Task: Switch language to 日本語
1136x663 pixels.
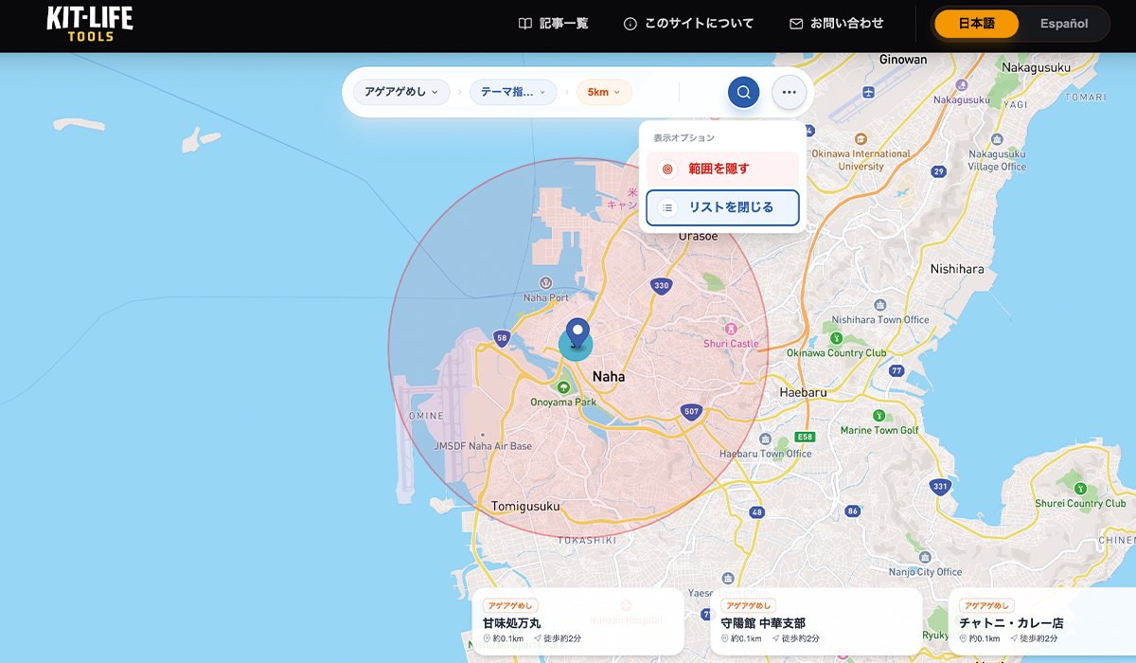Action: point(976,24)
